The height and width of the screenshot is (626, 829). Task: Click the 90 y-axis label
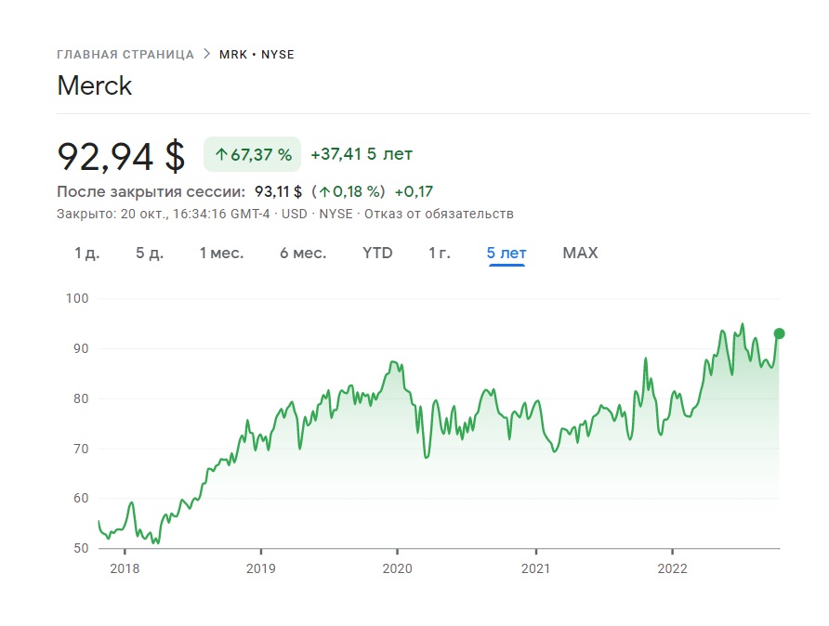81,348
